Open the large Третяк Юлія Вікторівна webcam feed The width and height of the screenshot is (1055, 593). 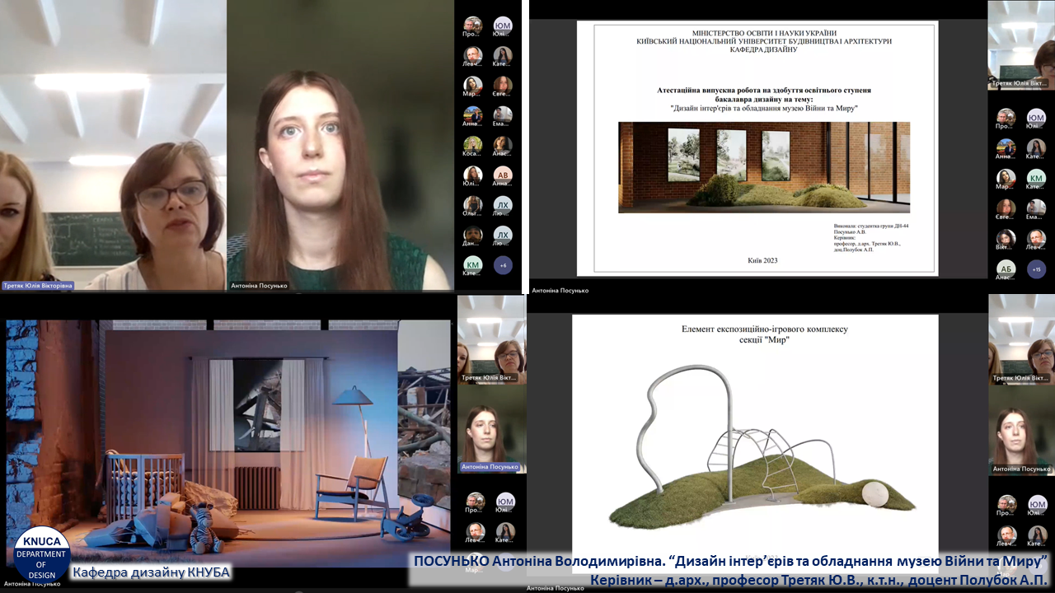click(113, 146)
